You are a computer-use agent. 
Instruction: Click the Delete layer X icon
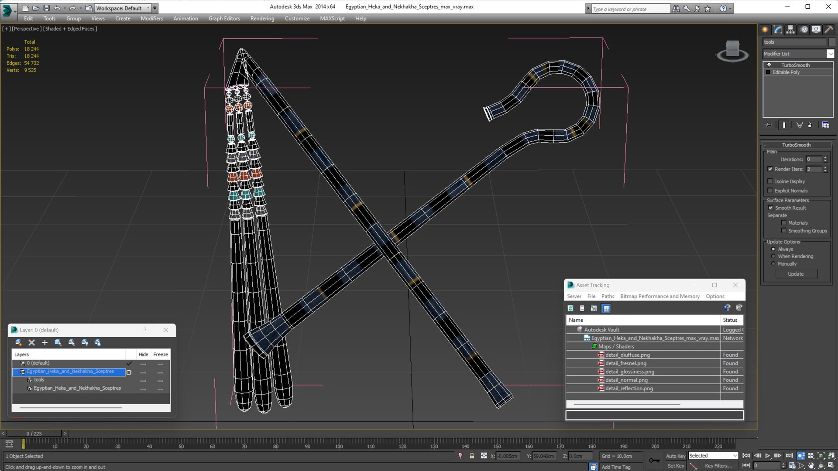click(31, 343)
